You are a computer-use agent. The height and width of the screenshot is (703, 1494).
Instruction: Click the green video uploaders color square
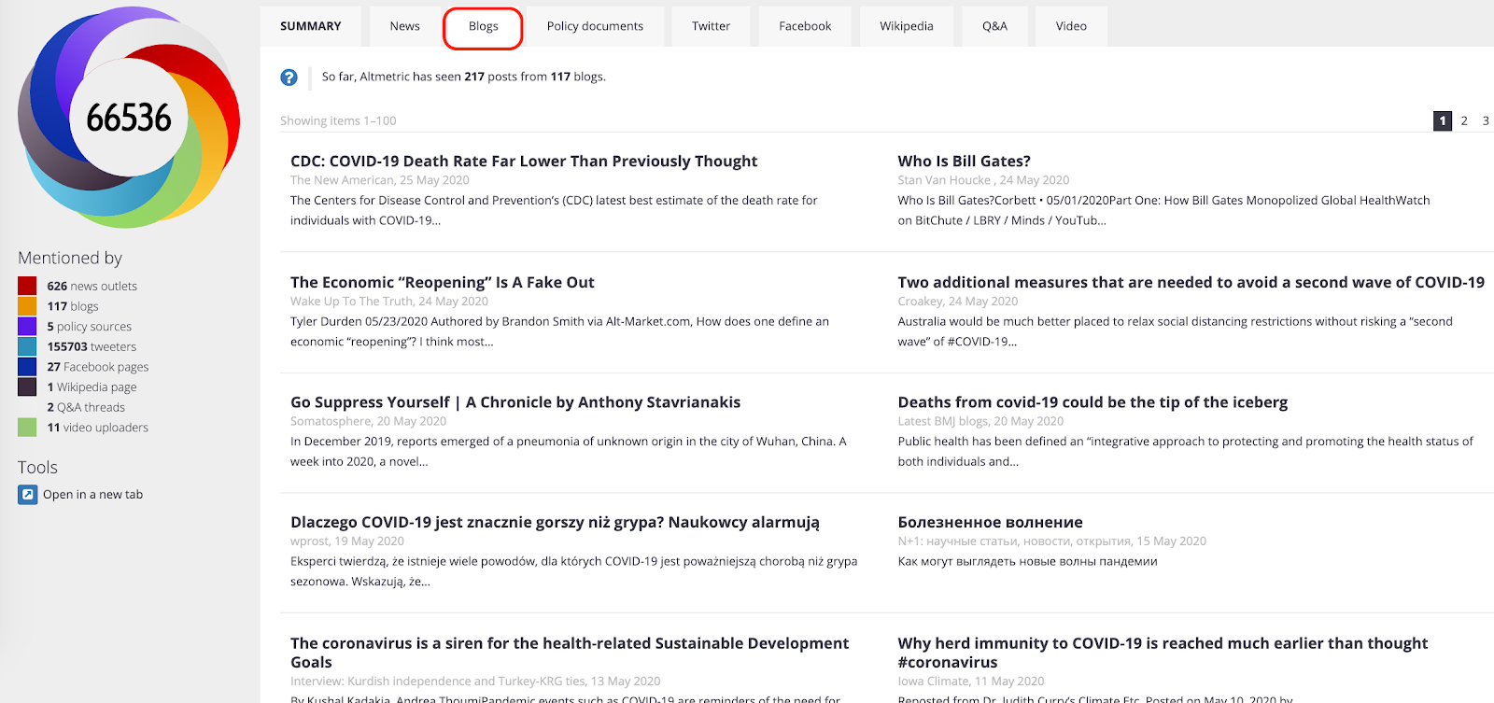[27, 428]
